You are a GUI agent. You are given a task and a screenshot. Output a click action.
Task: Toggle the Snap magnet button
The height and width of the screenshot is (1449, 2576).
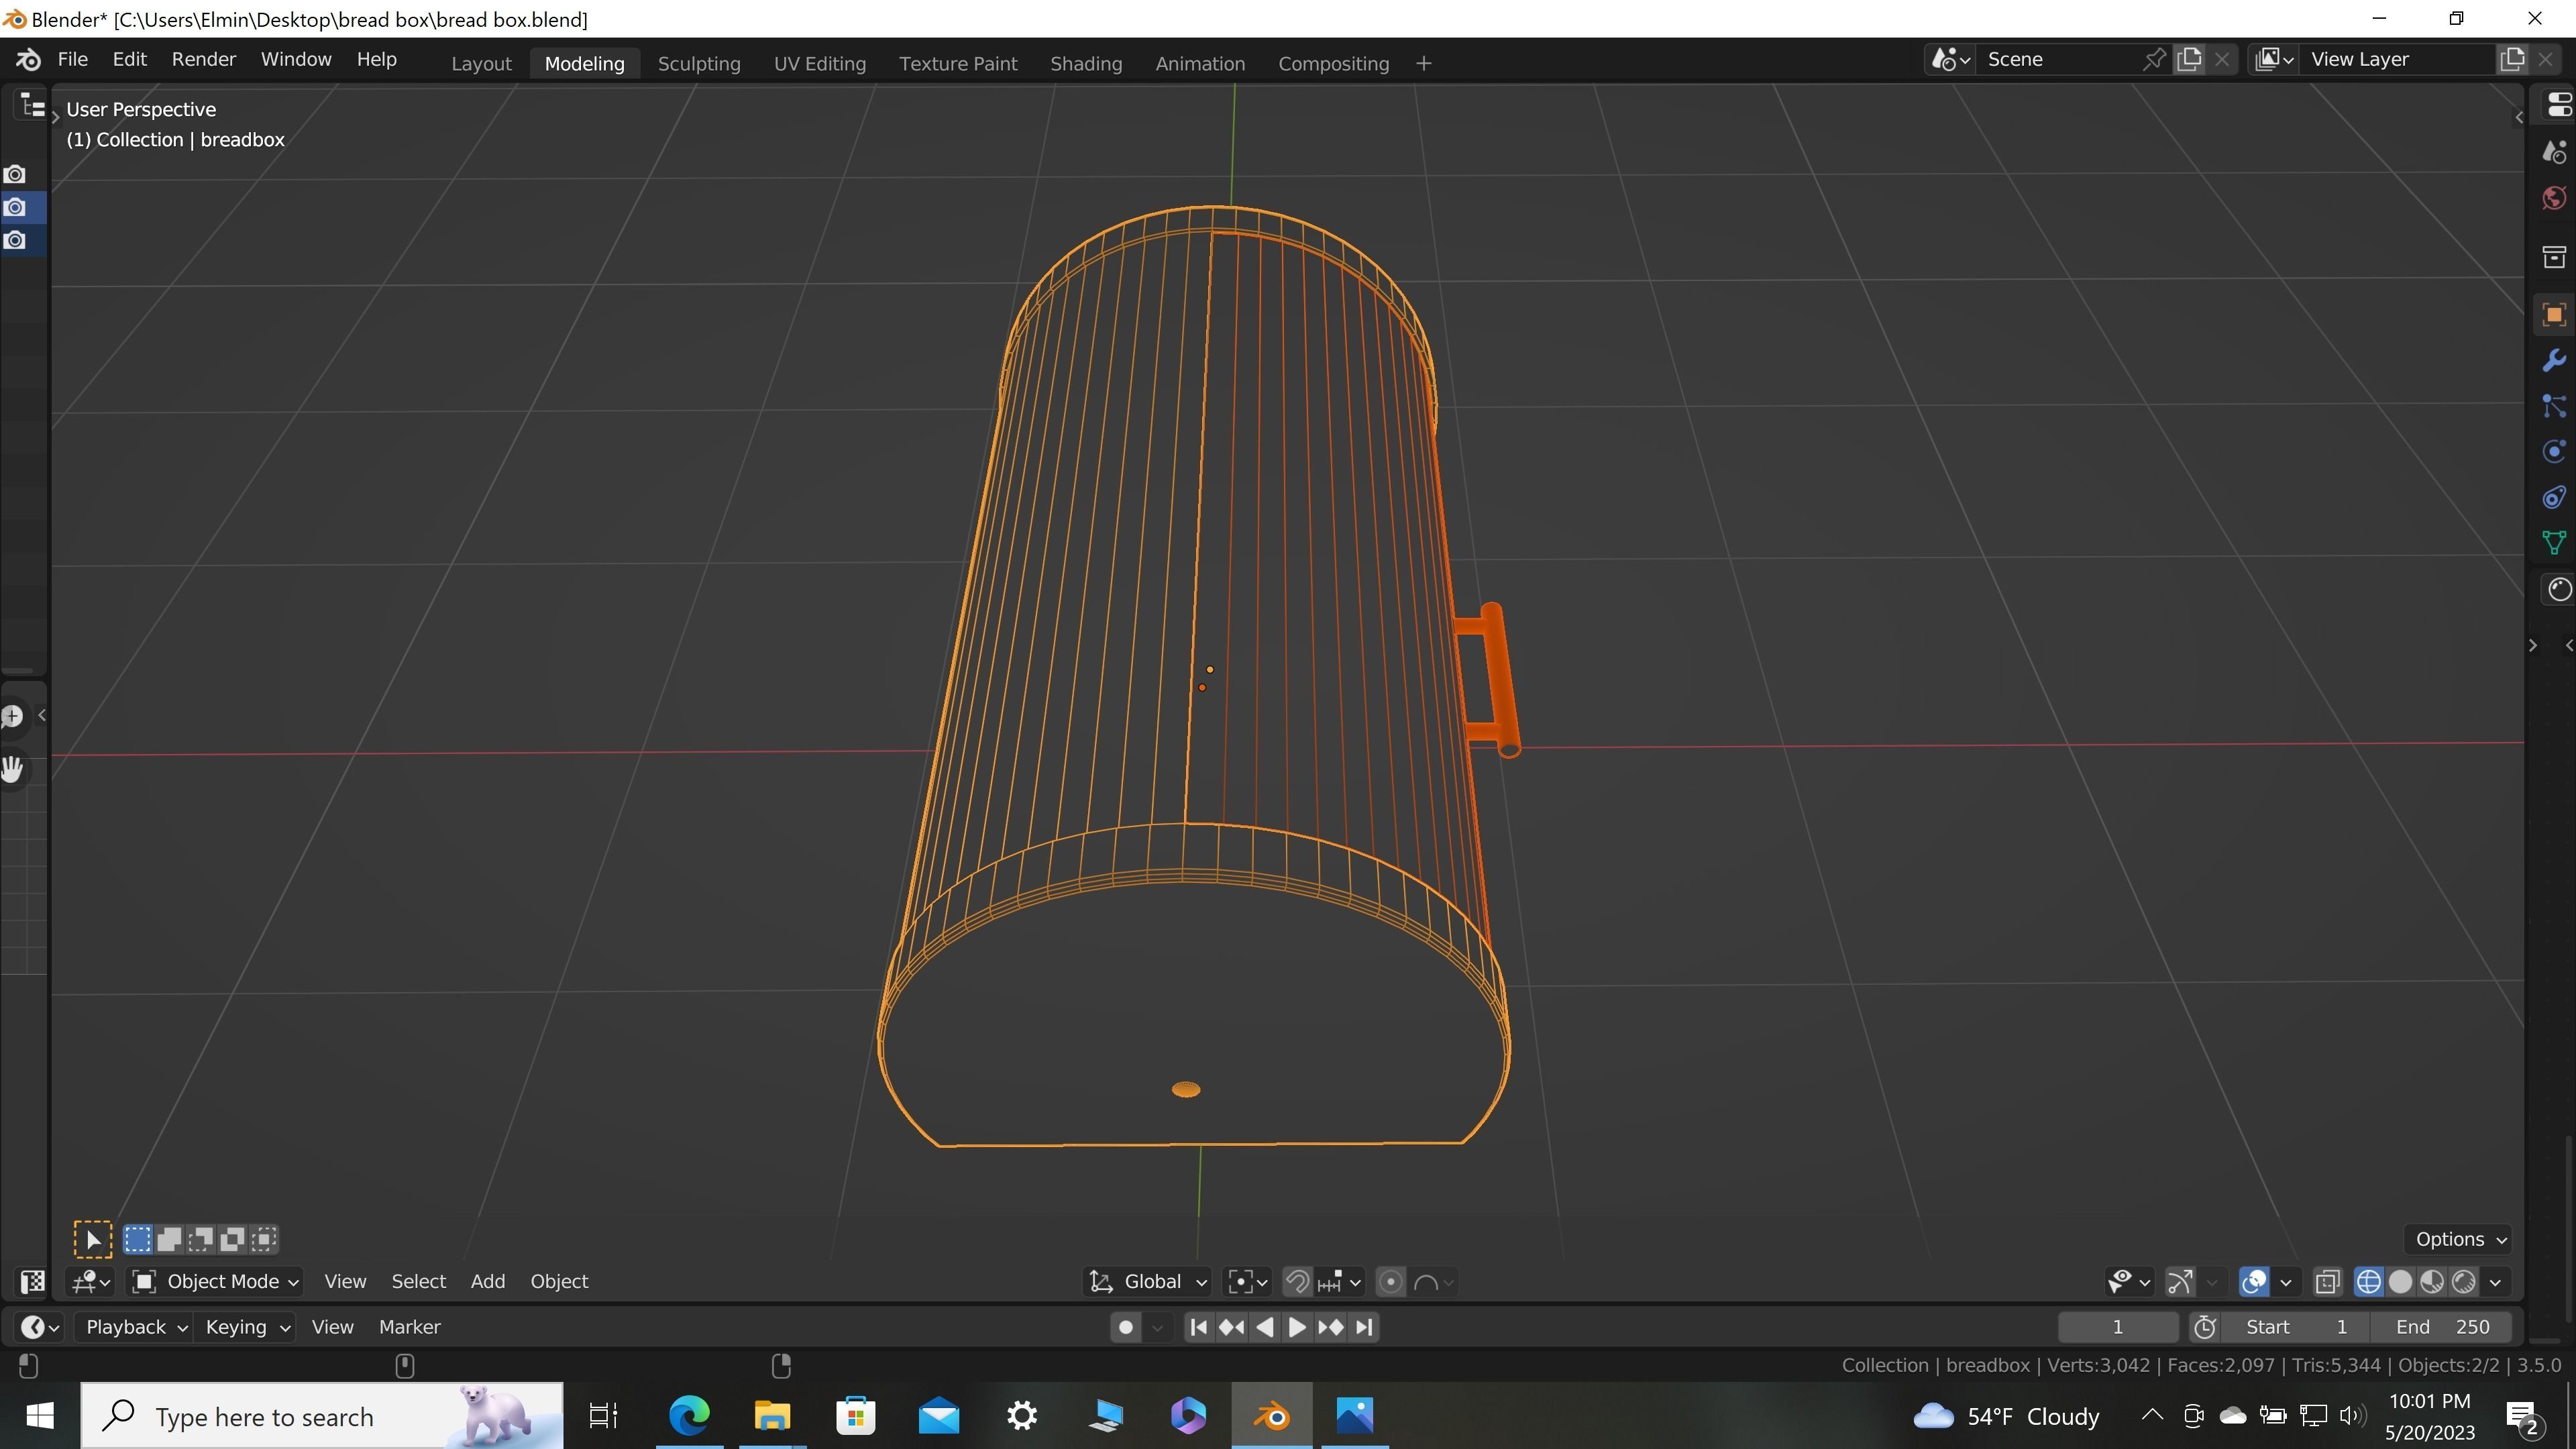tap(1297, 1282)
